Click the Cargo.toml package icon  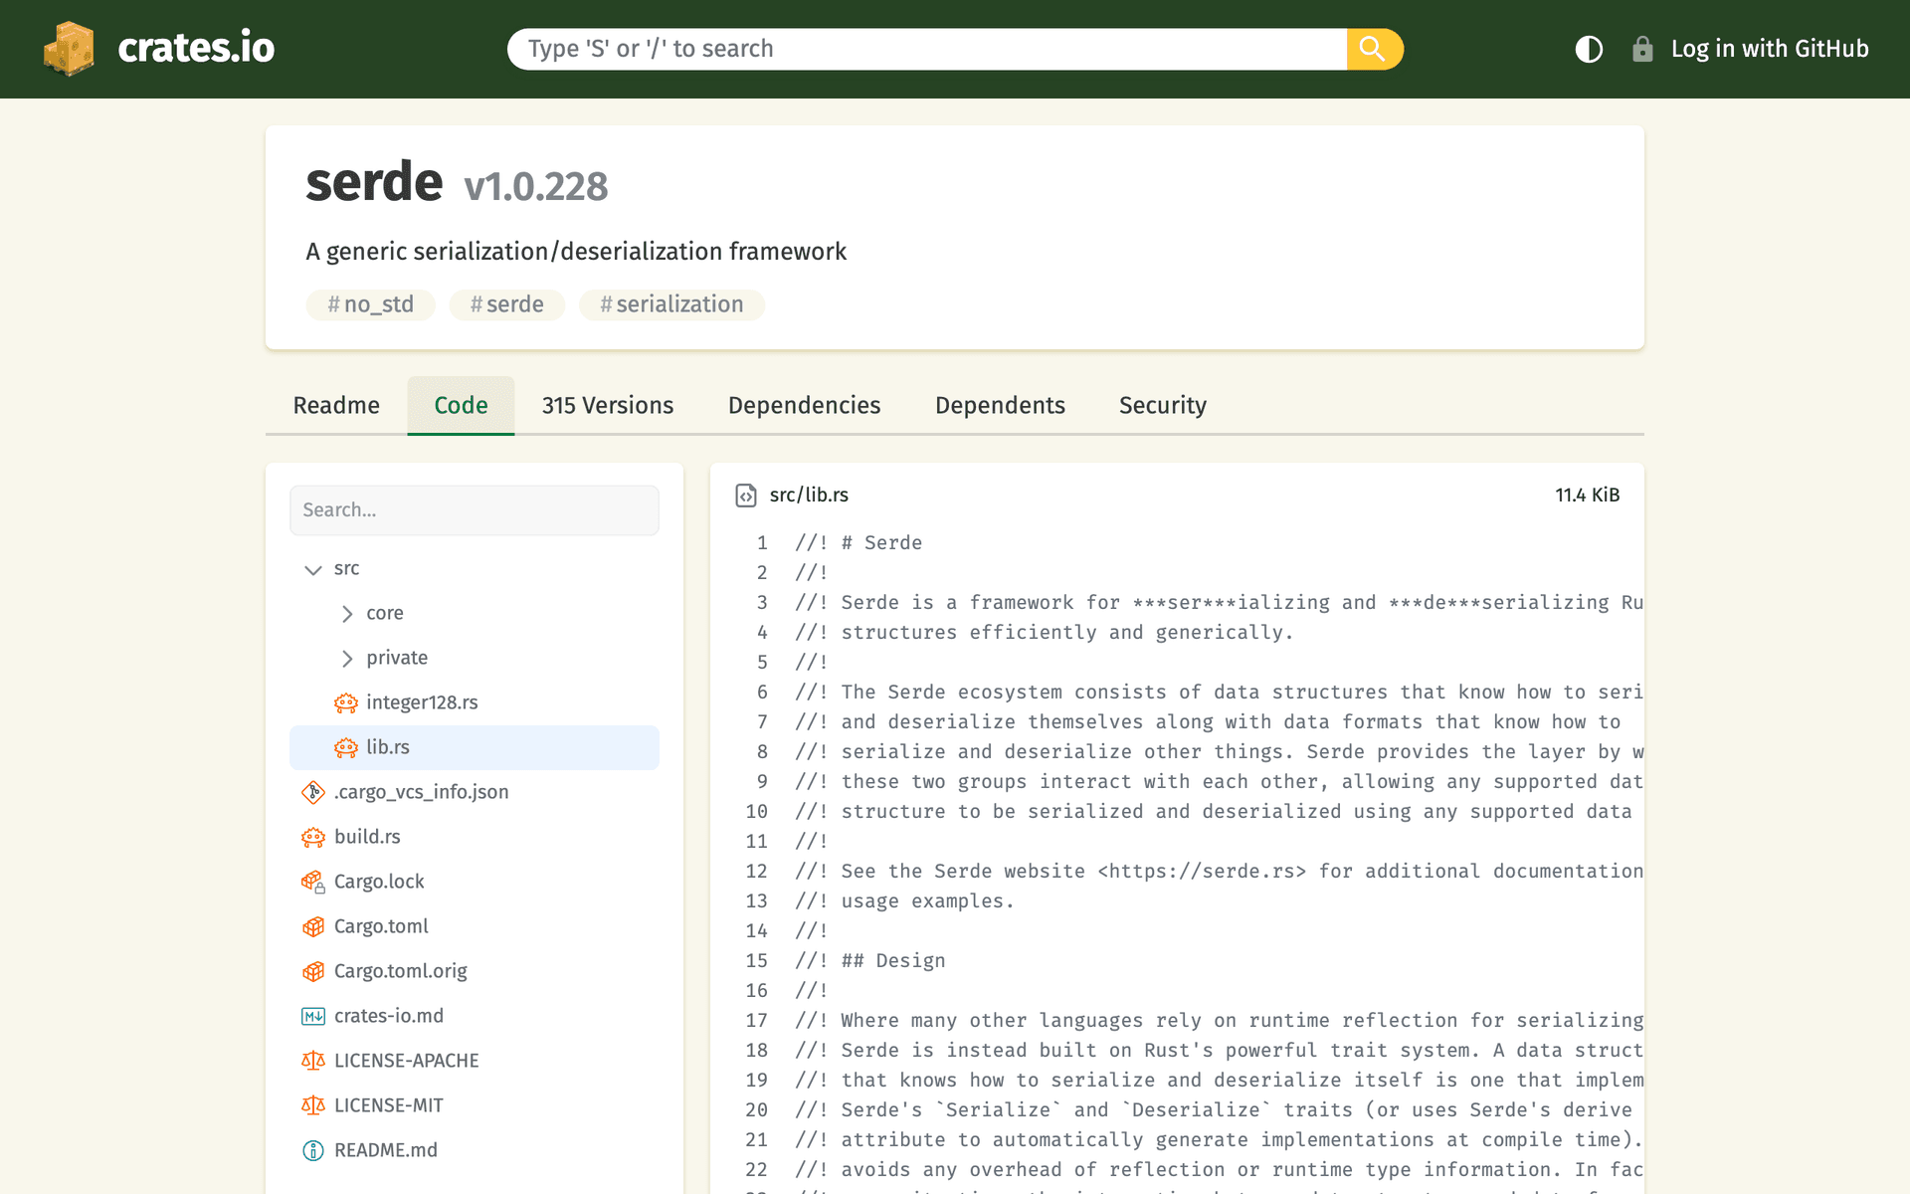tap(313, 926)
